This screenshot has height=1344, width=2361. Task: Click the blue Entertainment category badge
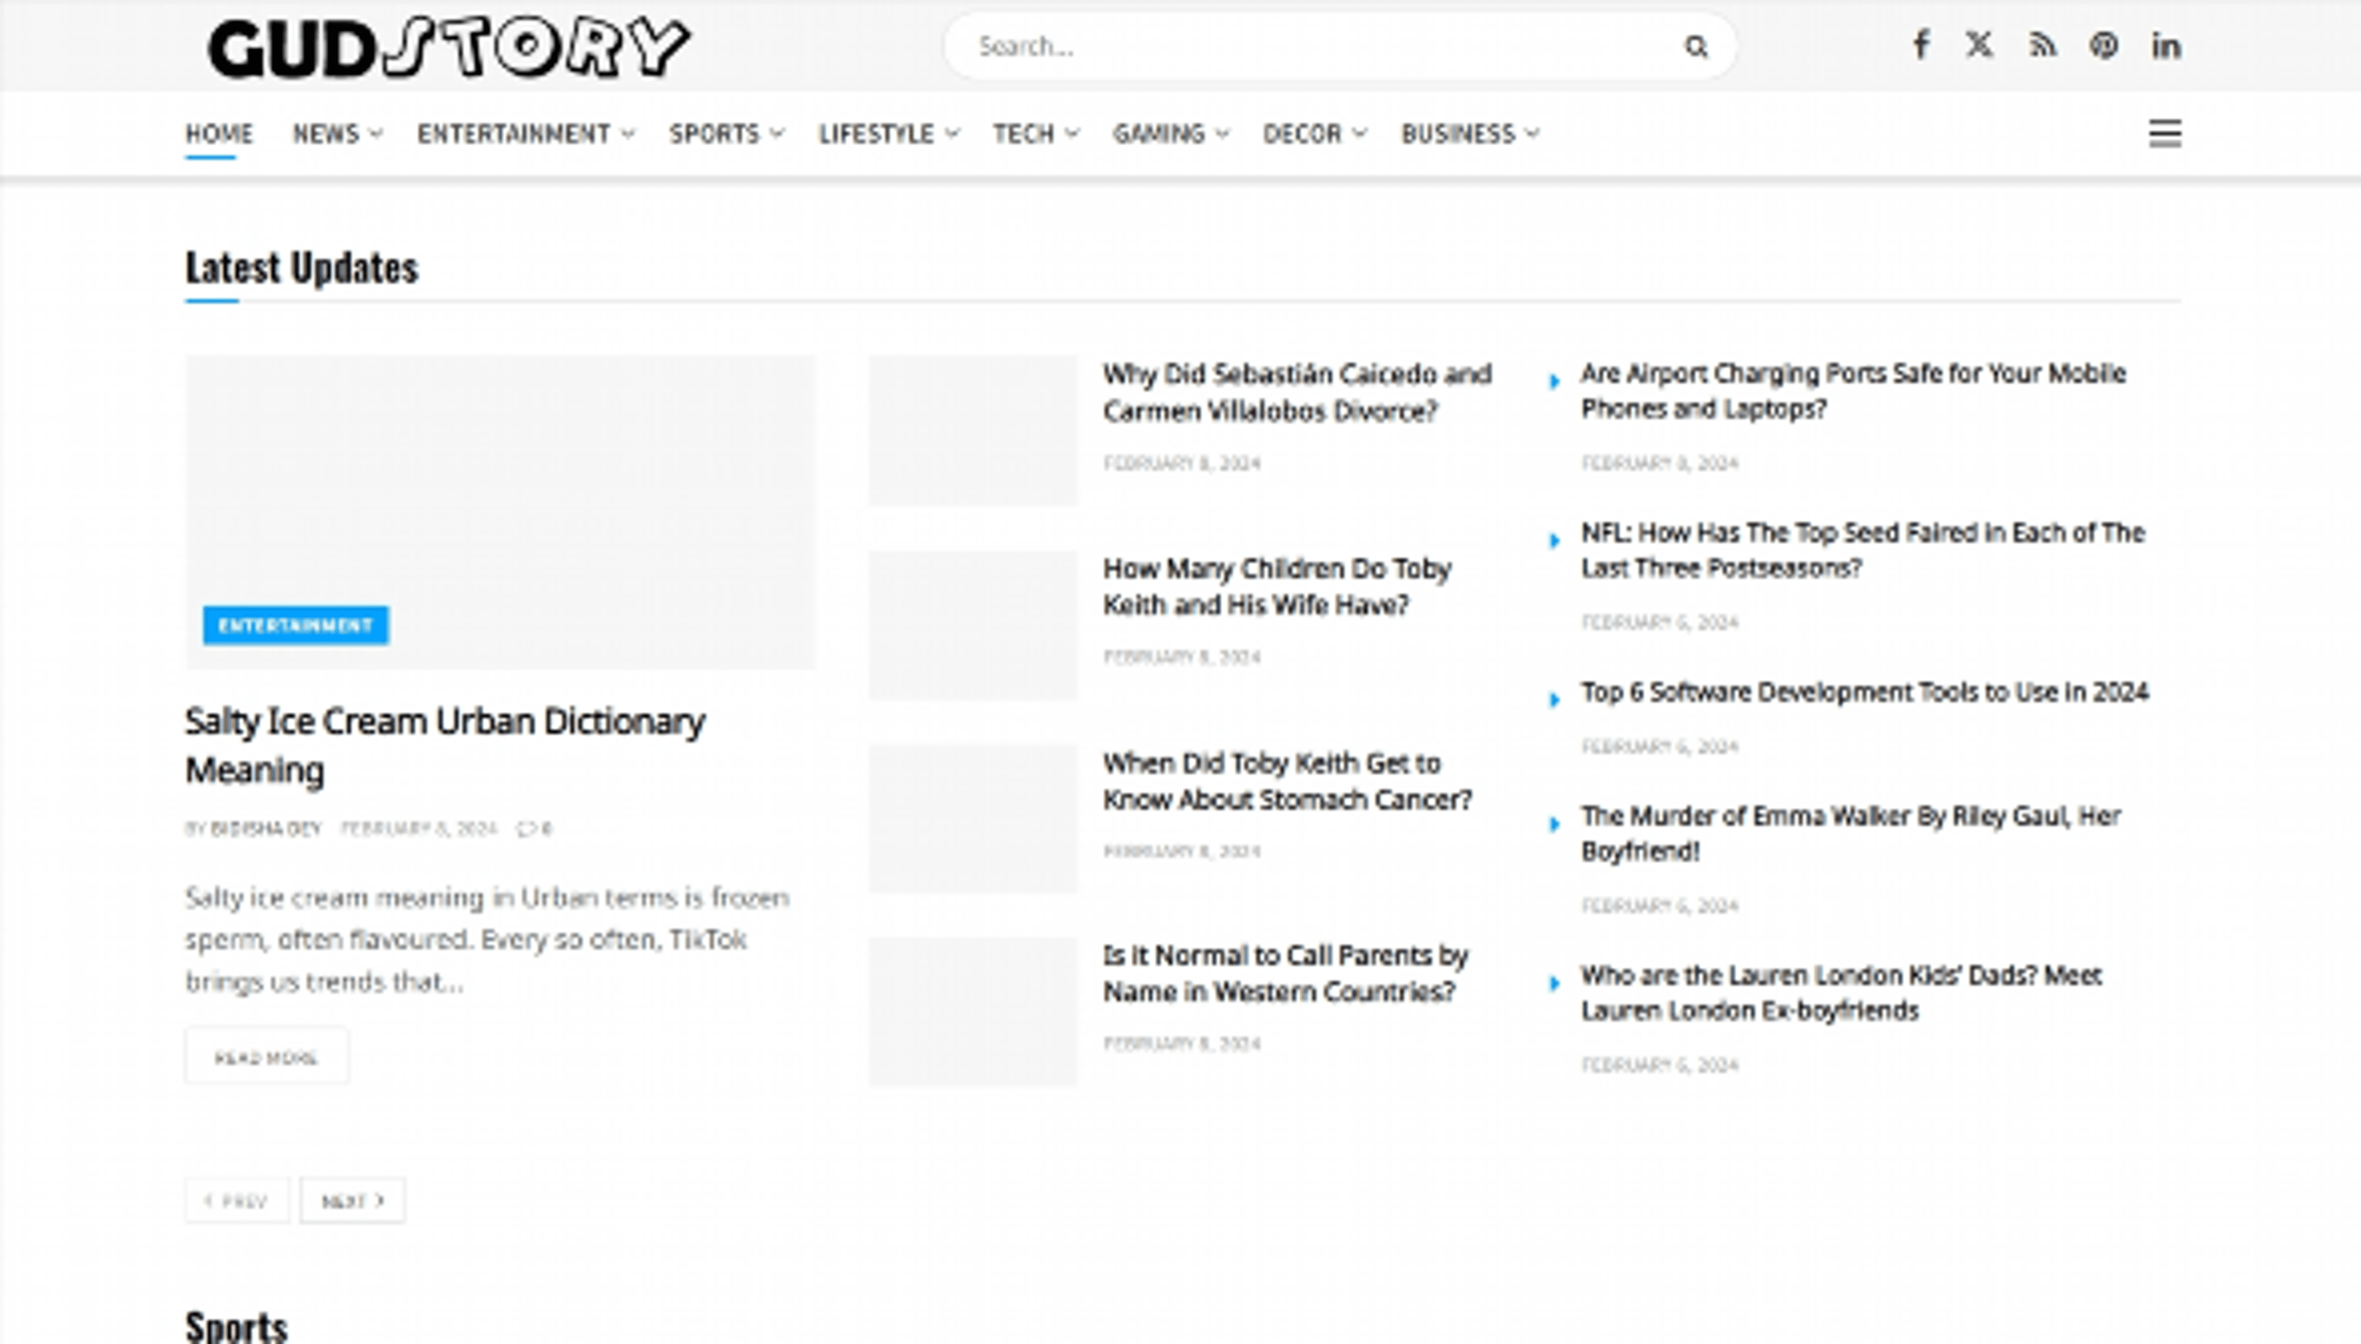pyautogui.click(x=295, y=625)
